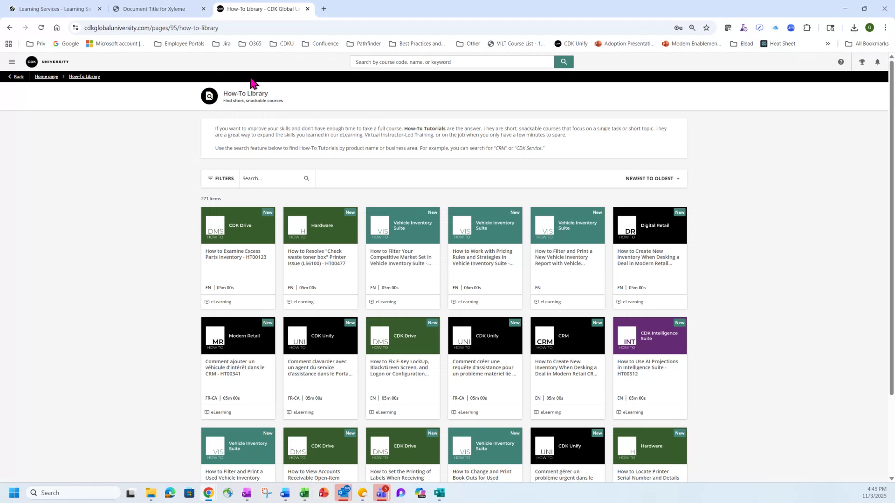
Task: Open the hamburger navigation menu
Action: [x=12, y=61]
